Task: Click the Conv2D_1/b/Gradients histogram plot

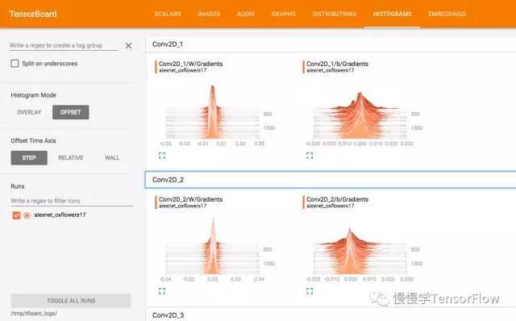Action: coord(360,115)
